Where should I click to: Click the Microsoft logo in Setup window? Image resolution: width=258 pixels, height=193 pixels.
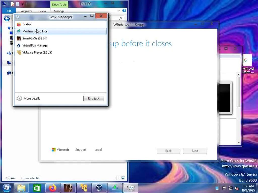60,150
